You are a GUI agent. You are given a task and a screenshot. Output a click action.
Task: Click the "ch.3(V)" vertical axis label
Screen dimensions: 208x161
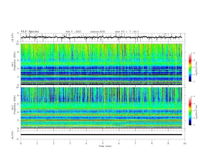tap(13, 135)
